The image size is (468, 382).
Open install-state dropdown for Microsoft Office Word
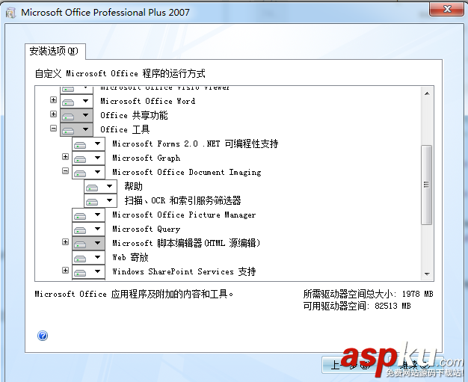click(x=76, y=101)
